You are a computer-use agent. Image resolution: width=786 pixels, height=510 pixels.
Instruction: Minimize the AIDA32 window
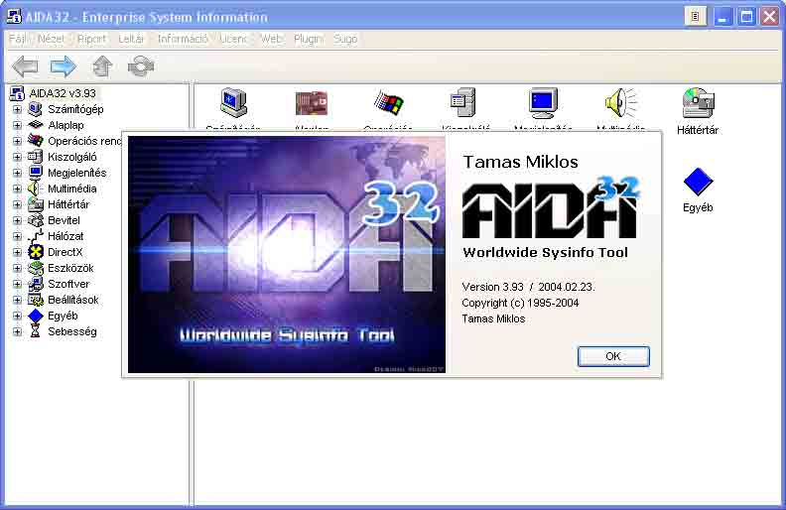722,17
